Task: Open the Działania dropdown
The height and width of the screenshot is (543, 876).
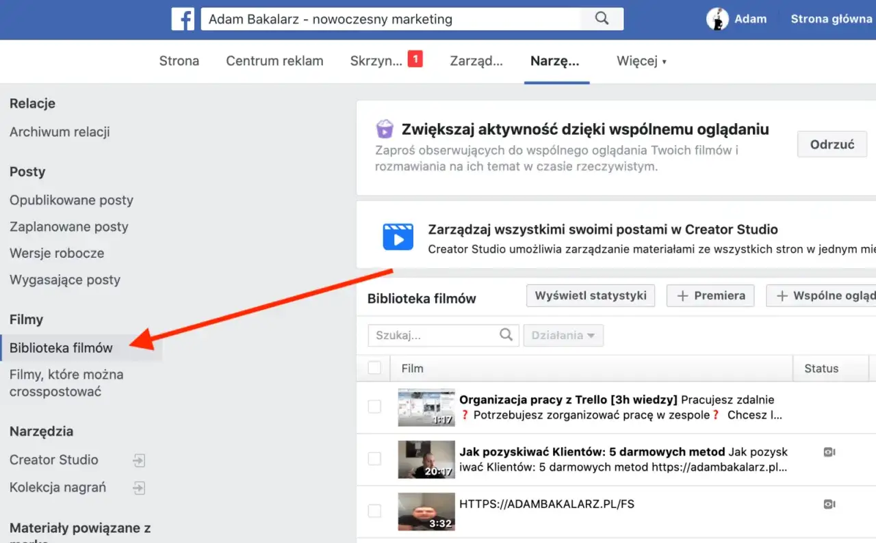Action: coord(563,335)
